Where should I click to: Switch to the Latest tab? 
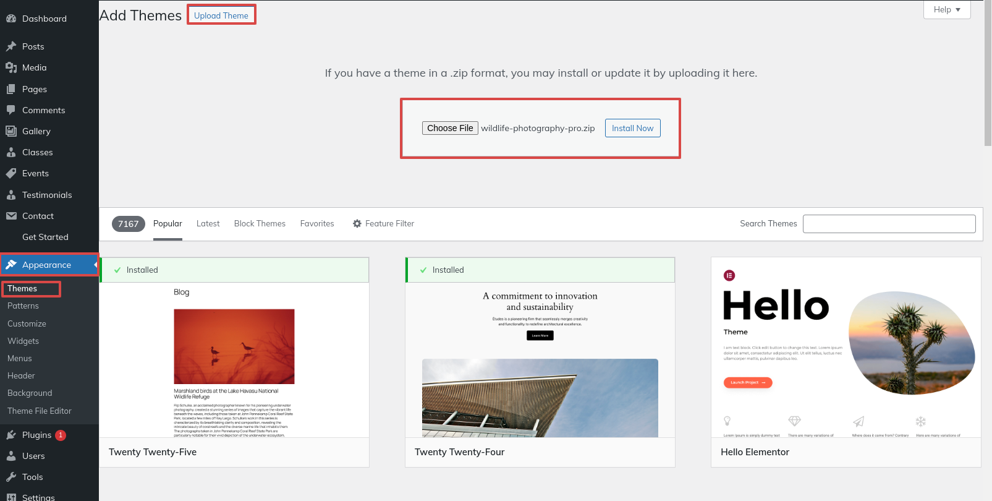pyautogui.click(x=208, y=223)
